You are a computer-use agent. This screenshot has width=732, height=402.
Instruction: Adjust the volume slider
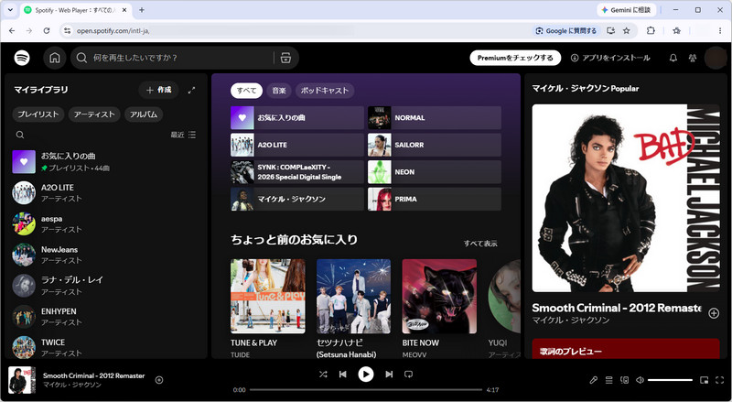coord(670,380)
